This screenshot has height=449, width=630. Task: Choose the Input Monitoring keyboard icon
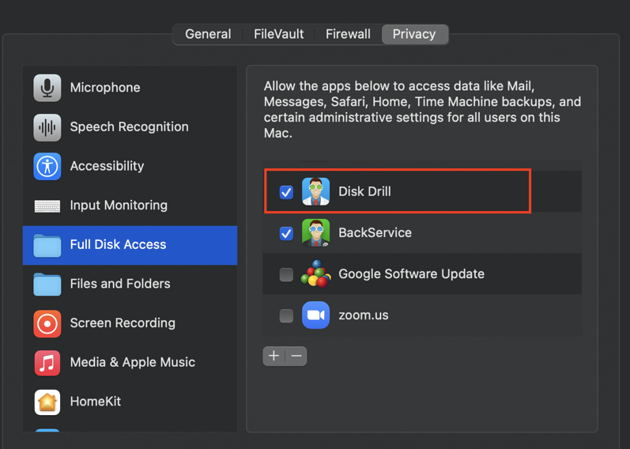(47, 206)
